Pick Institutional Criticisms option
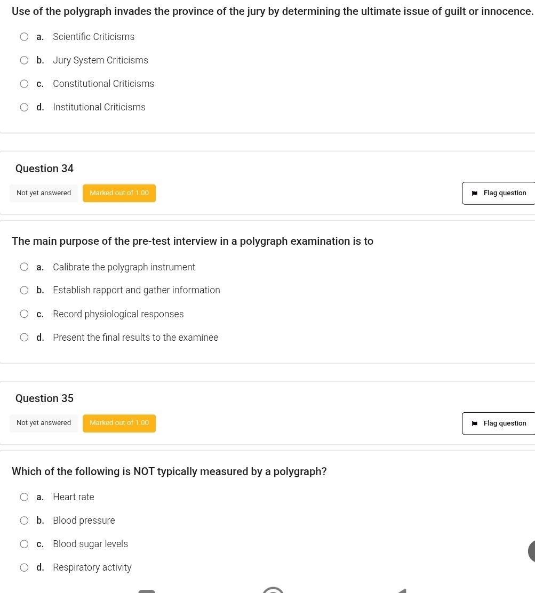Image resolution: width=535 pixels, height=593 pixels. click(x=24, y=107)
